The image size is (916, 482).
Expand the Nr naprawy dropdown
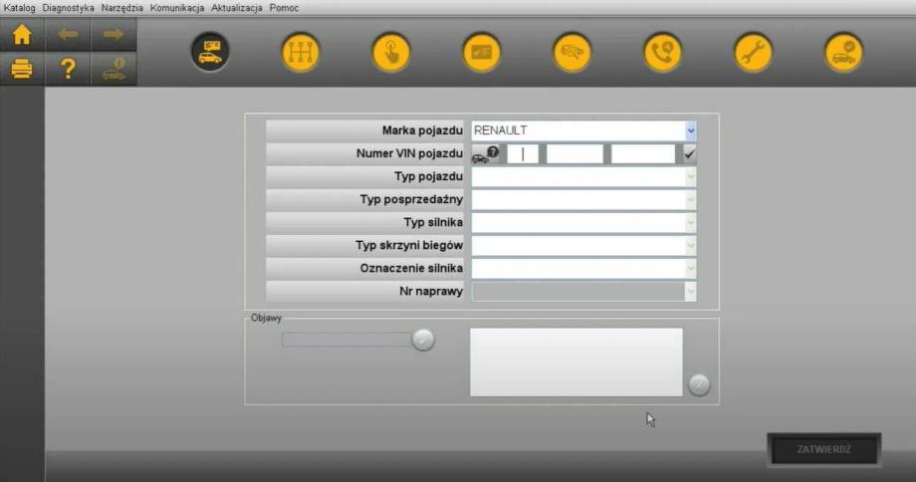pyautogui.click(x=691, y=291)
